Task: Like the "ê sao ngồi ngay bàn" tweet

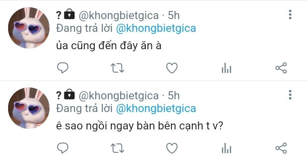Action: click(172, 148)
